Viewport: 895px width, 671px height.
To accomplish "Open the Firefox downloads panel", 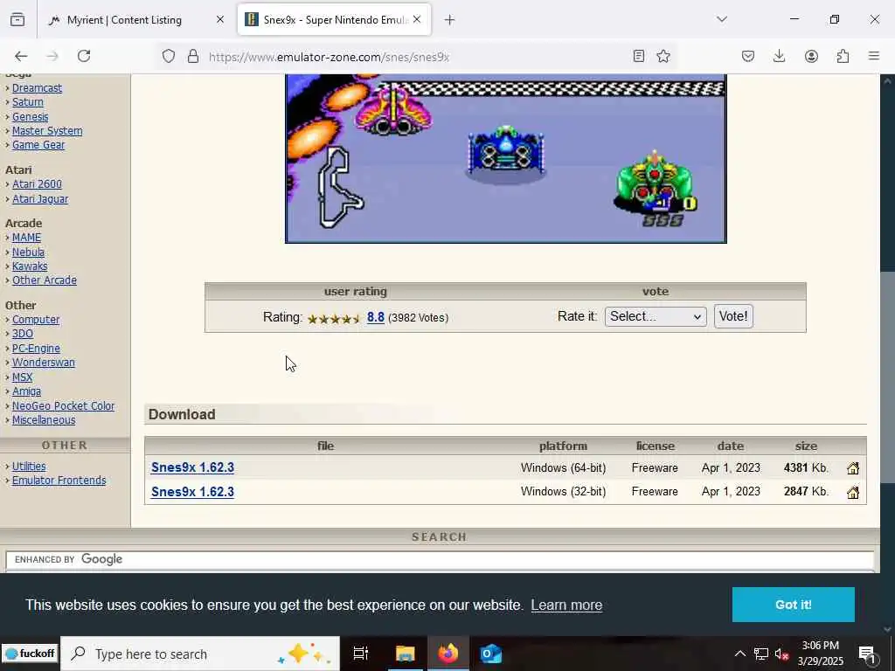I will [x=779, y=56].
